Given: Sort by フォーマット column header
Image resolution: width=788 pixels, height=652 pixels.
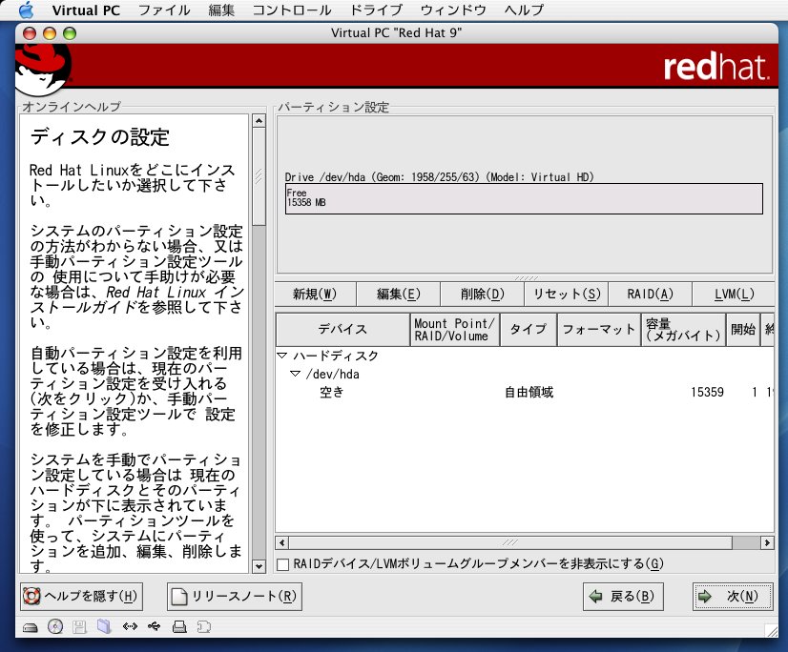Looking at the screenshot, I should [x=599, y=330].
